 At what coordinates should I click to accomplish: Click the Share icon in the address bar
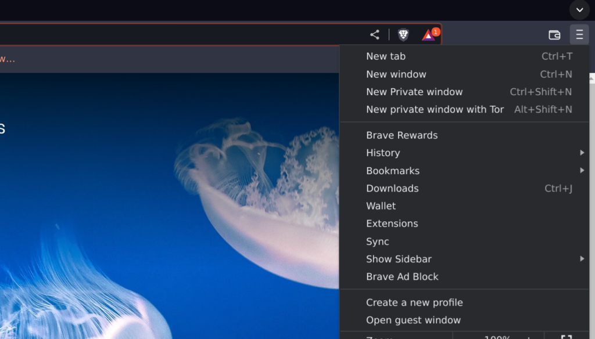[x=374, y=34]
